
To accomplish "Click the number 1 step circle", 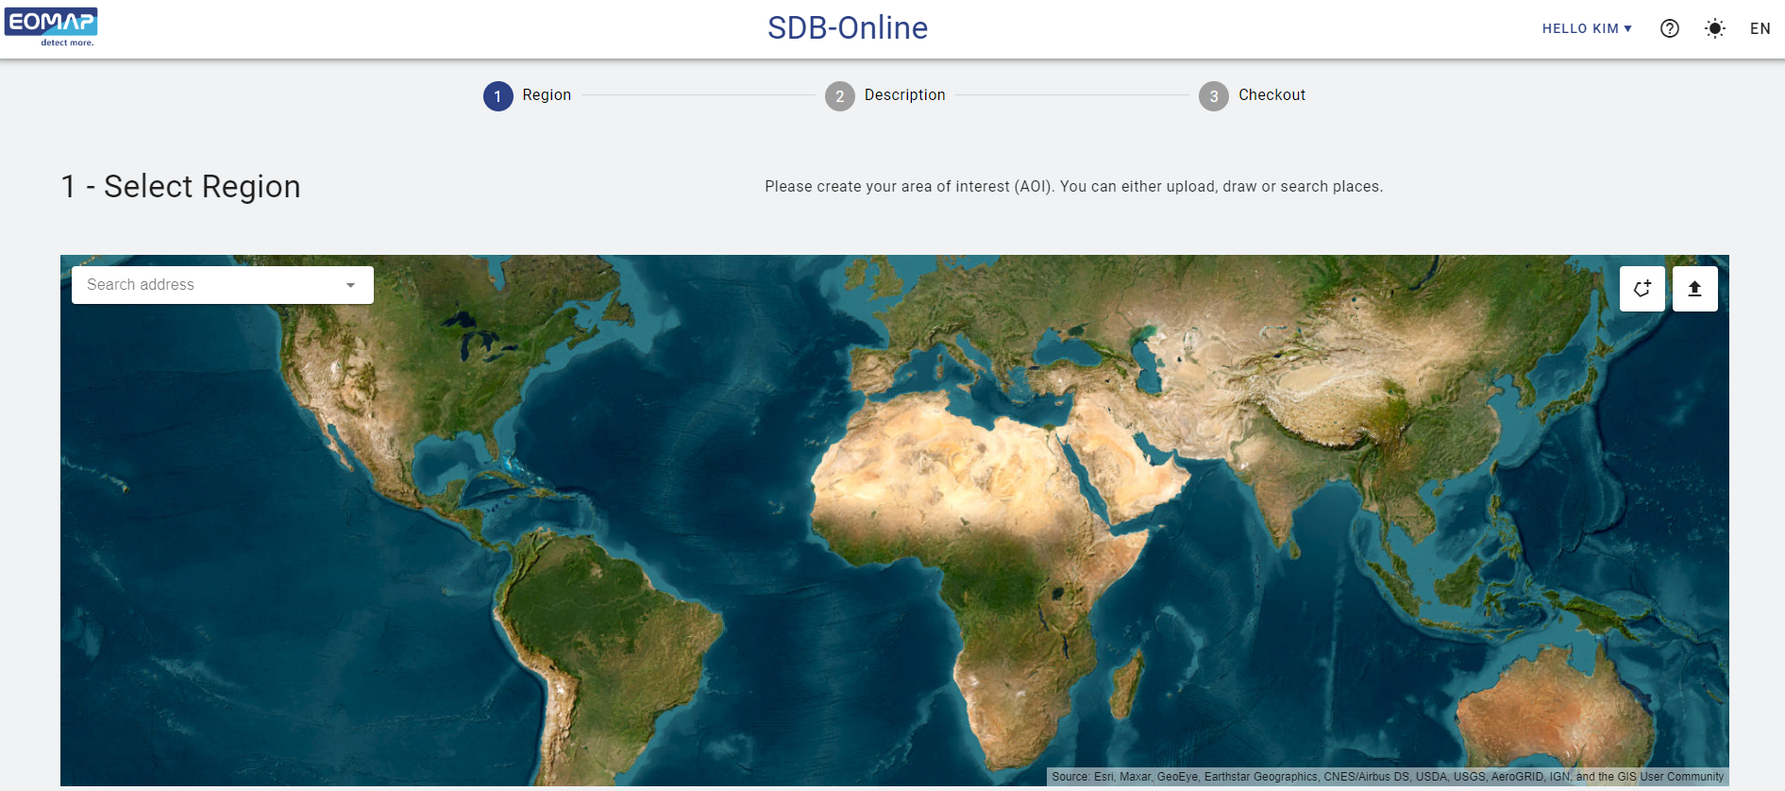I will pyautogui.click(x=498, y=96).
